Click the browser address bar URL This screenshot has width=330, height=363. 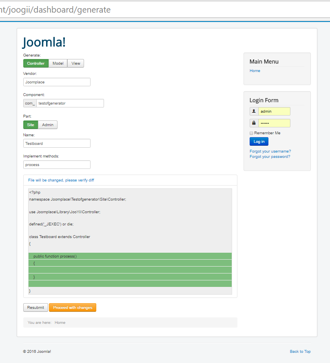(x=55, y=10)
